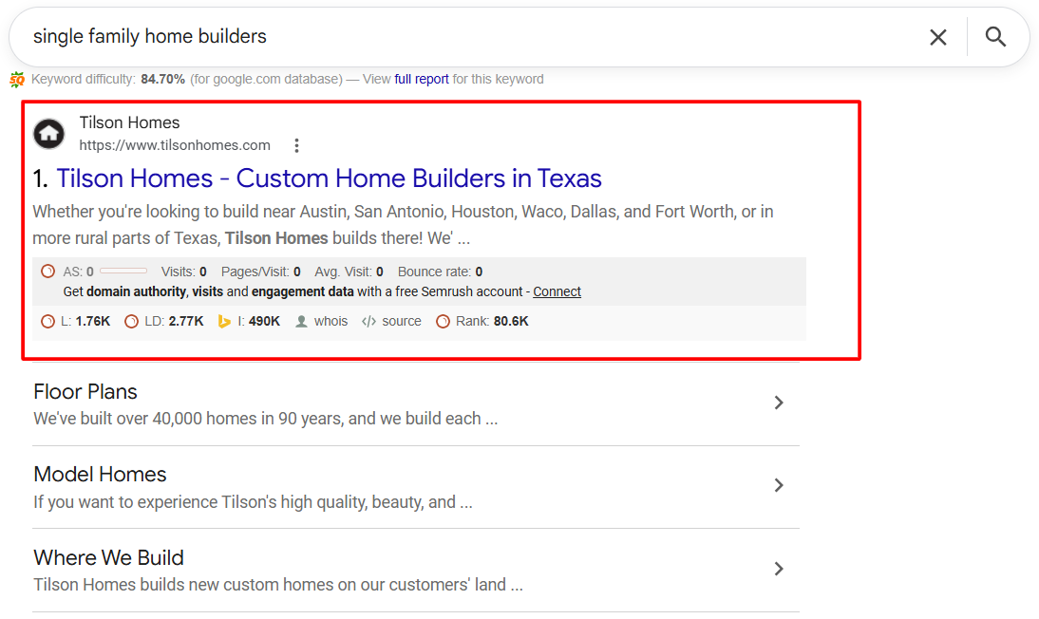Clear the search box with X icon

click(937, 37)
